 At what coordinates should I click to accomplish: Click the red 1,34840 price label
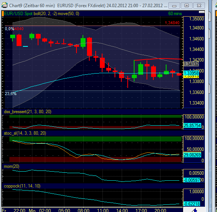(172, 23)
